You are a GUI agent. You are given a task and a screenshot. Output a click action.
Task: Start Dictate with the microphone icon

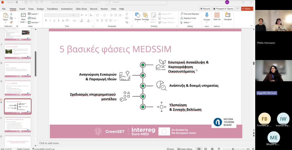[x=207, y=16]
